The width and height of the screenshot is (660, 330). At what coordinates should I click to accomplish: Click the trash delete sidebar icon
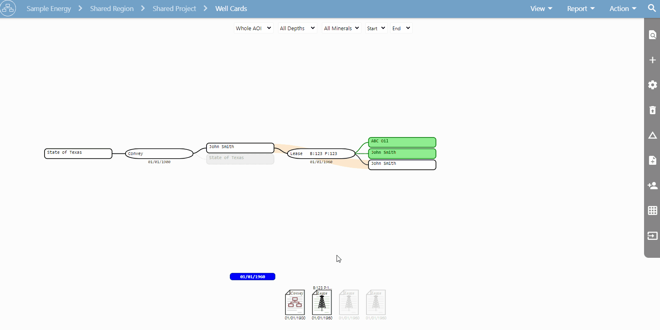(652, 110)
